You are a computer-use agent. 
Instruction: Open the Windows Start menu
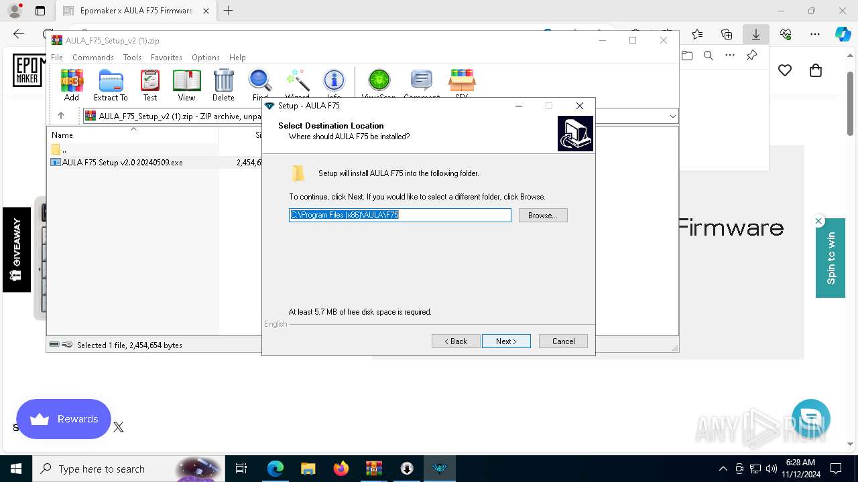click(x=16, y=469)
